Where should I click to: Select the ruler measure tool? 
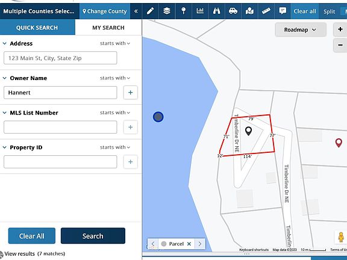266,11
